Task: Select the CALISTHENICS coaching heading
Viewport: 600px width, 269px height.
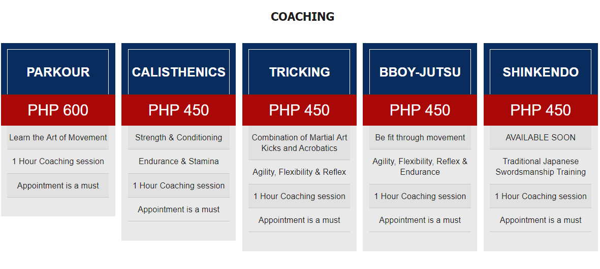Action: click(179, 72)
